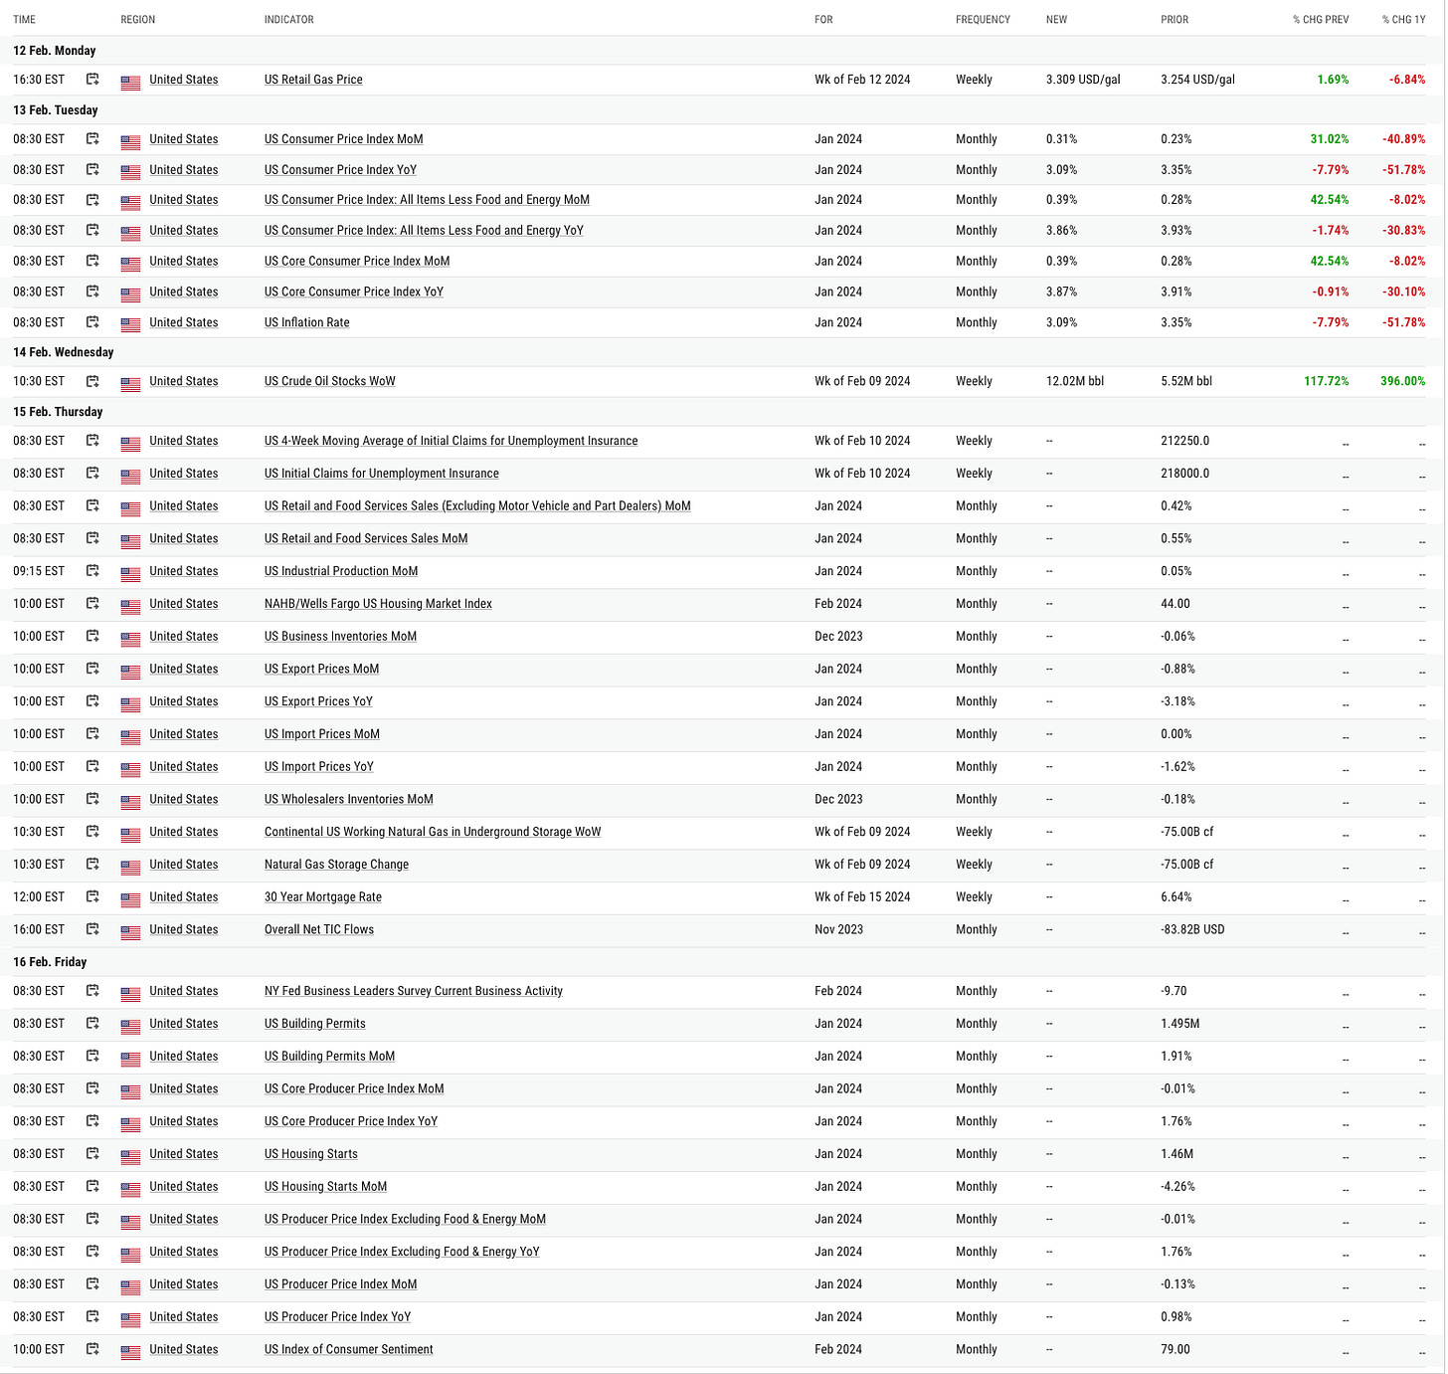
Task: Click calendar icon in US Export Prices YoY row
Action: click(92, 700)
